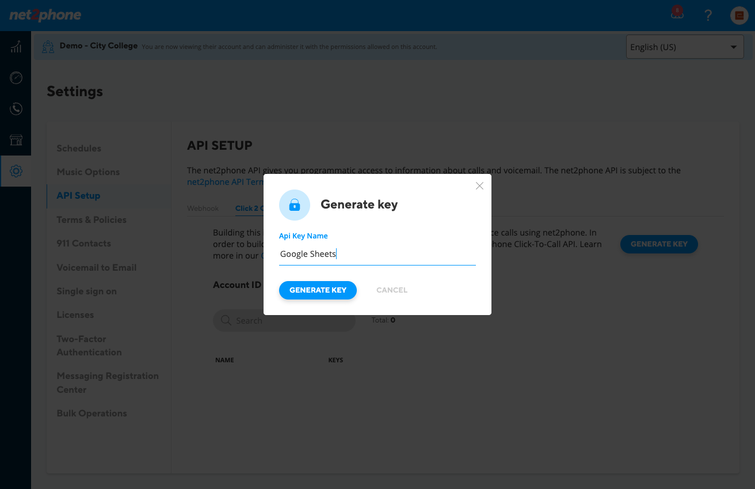This screenshot has width=755, height=489.
Task: Open Two-Factor Authentication section
Action: point(89,346)
